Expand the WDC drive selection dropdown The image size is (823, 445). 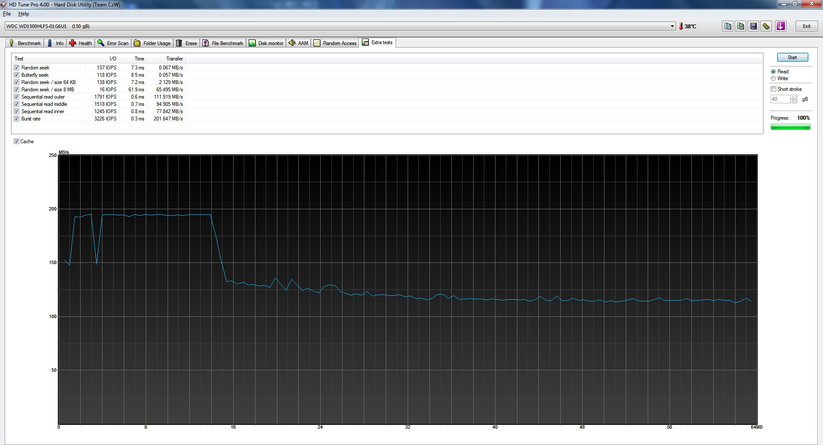672,26
